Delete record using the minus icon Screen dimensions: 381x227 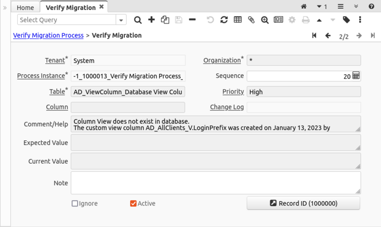coord(192,20)
